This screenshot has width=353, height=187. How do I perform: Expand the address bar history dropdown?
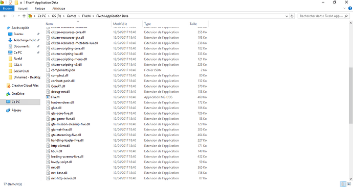(287, 16)
